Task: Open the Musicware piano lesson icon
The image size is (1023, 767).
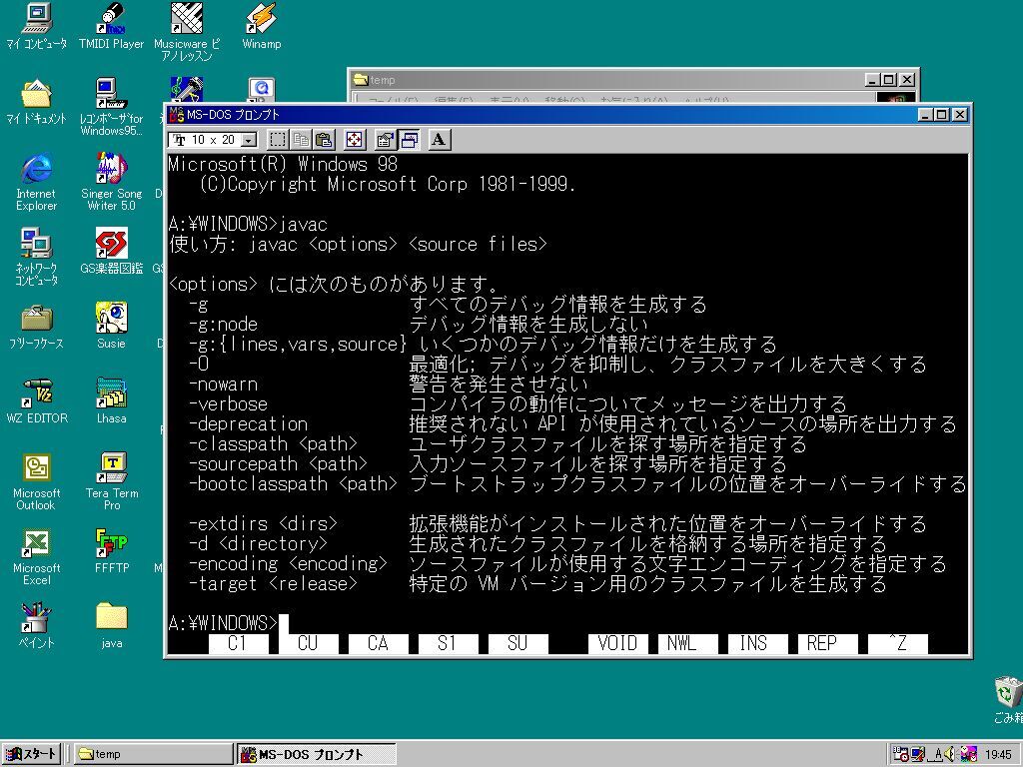Action: tap(187, 32)
